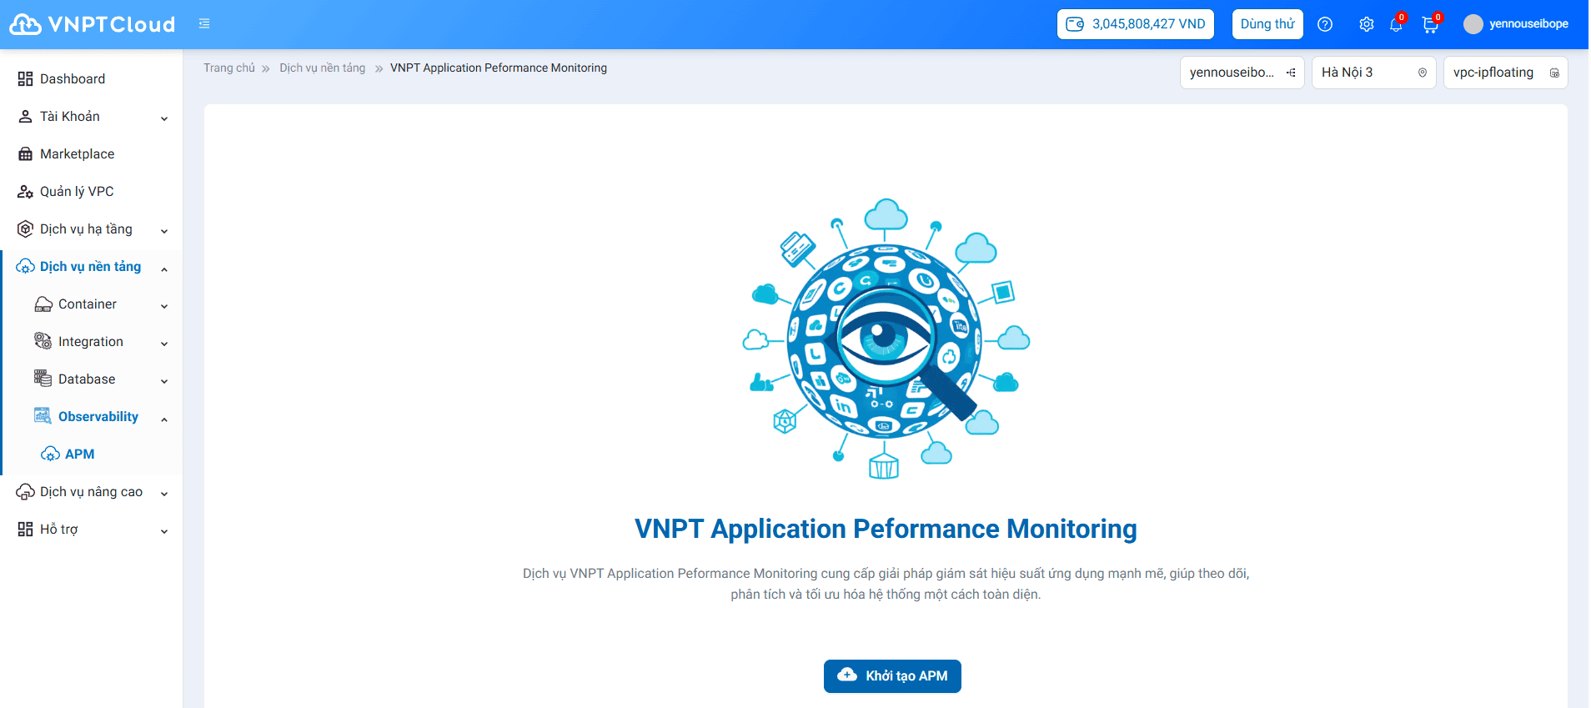The height and width of the screenshot is (708, 1591).
Task: Open the settings gear icon
Action: coord(1366,24)
